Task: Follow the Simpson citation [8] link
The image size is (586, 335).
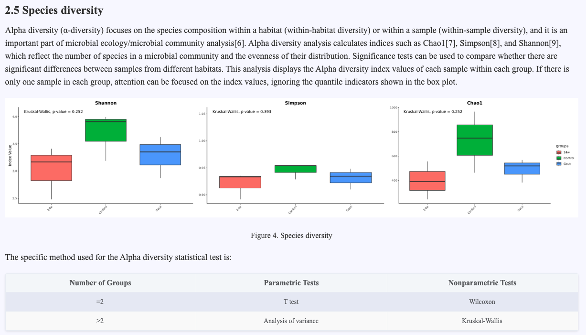Action: 491,43
